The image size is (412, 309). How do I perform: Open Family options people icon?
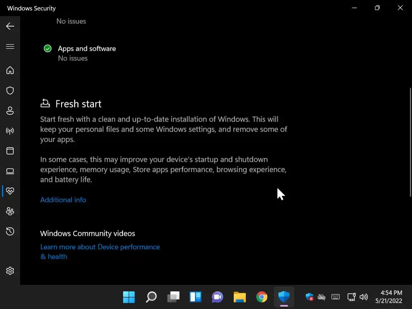(10, 211)
